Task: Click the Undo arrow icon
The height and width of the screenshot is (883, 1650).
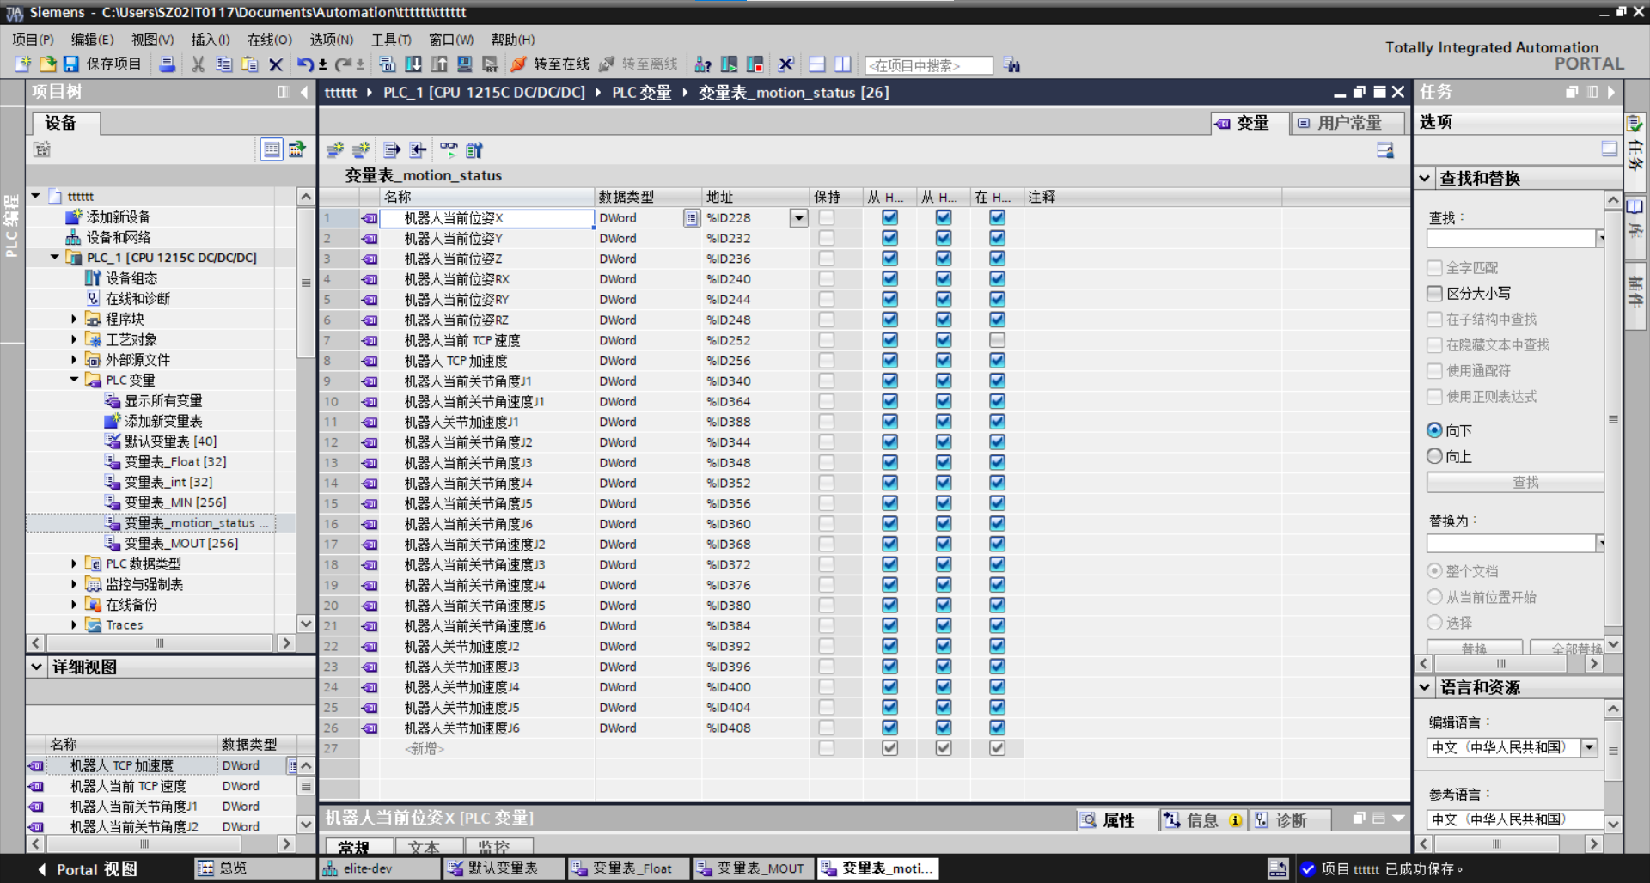Action: click(304, 64)
